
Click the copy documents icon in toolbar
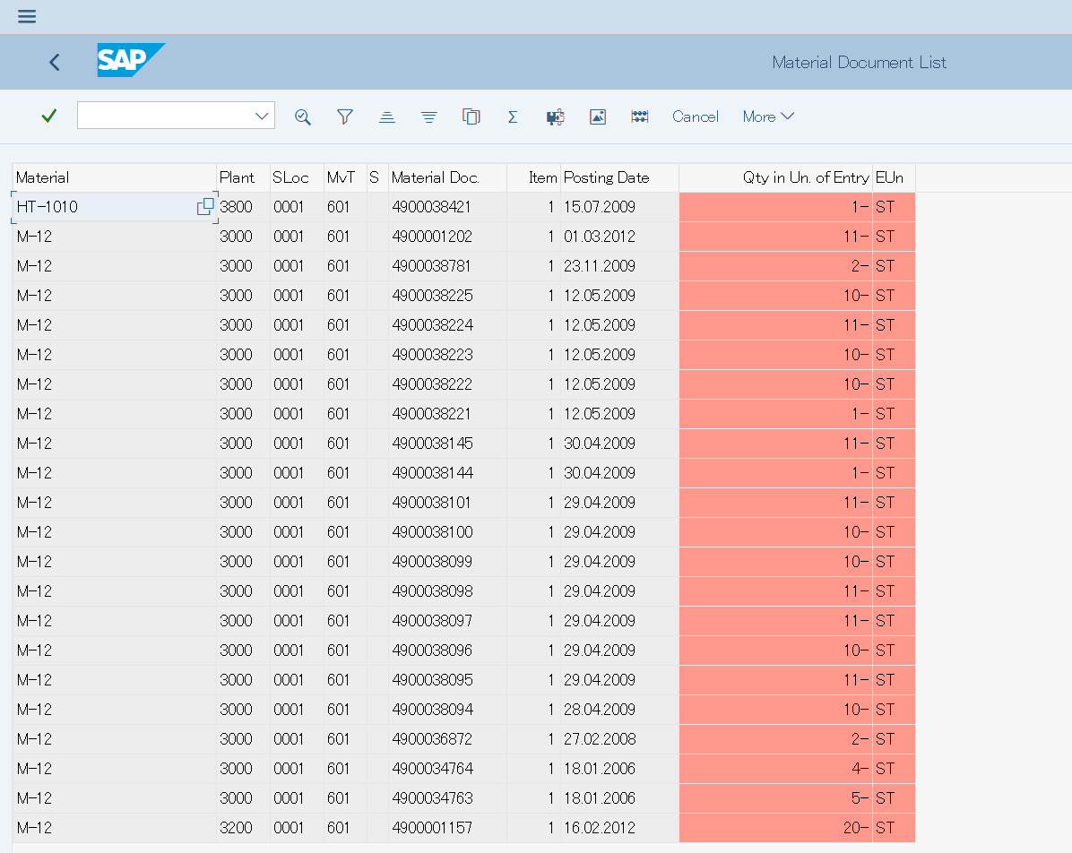tap(471, 116)
